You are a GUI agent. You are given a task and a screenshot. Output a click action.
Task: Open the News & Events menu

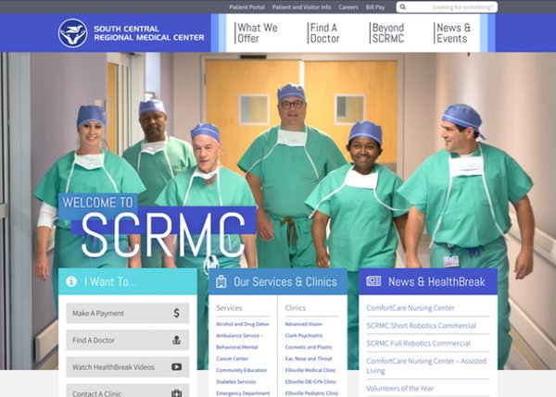click(453, 33)
